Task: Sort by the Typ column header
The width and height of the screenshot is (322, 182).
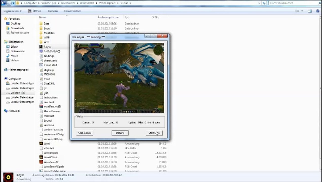Action: pos(127,17)
